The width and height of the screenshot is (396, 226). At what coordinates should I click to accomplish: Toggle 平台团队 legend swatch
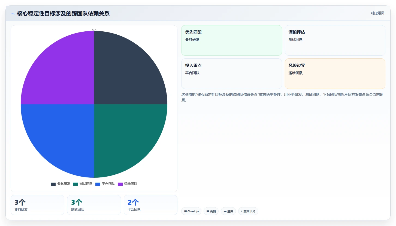pos(98,184)
